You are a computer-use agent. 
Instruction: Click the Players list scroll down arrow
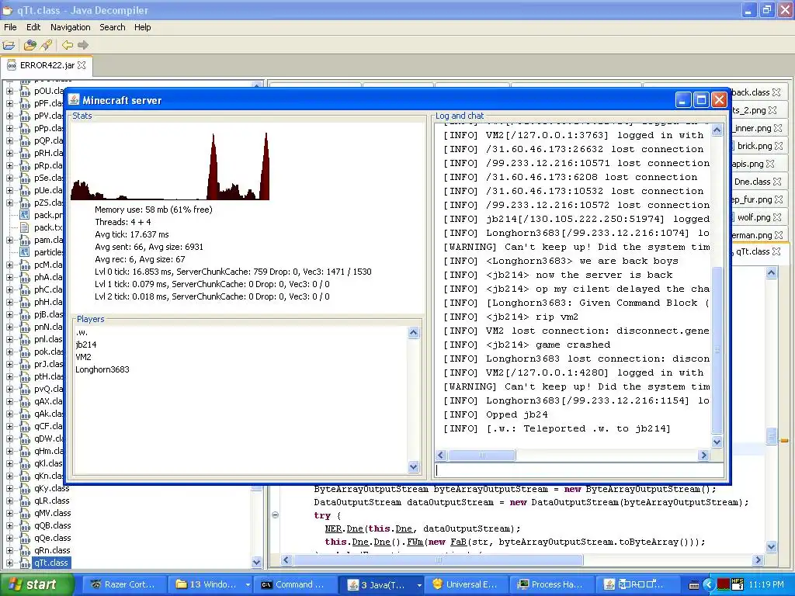click(x=413, y=466)
